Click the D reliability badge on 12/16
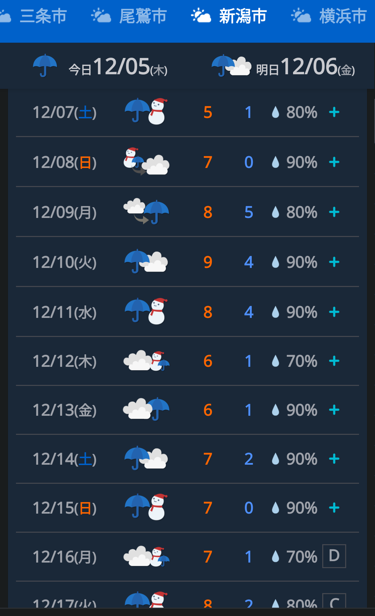 (334, 556)
